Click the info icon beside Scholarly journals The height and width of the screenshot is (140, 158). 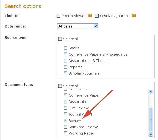click(134, 15)
